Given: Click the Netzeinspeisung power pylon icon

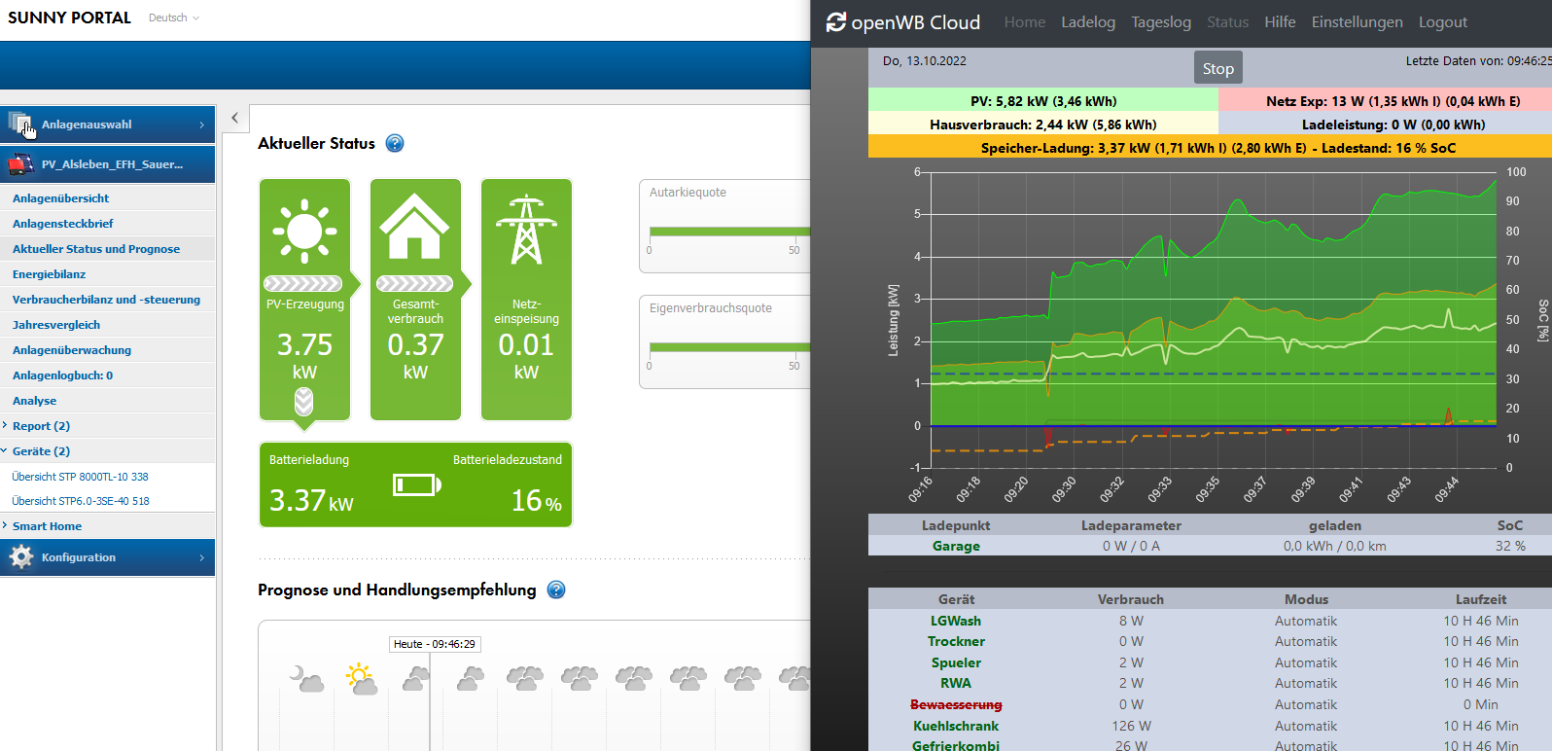Looking at the screenshot, I should coord(526,231).
